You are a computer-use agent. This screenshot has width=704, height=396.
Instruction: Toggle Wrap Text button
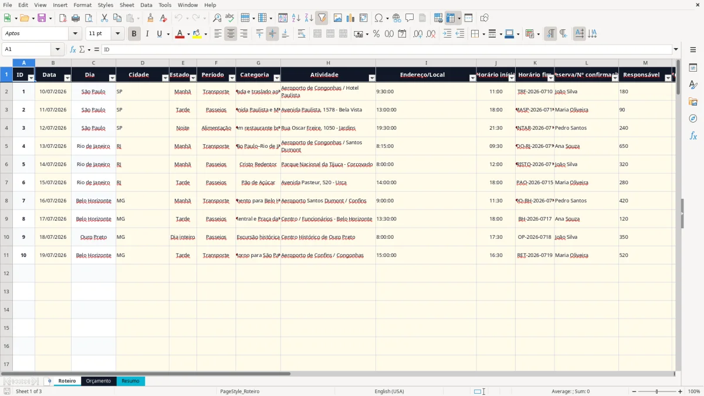[x=302, y=34]
